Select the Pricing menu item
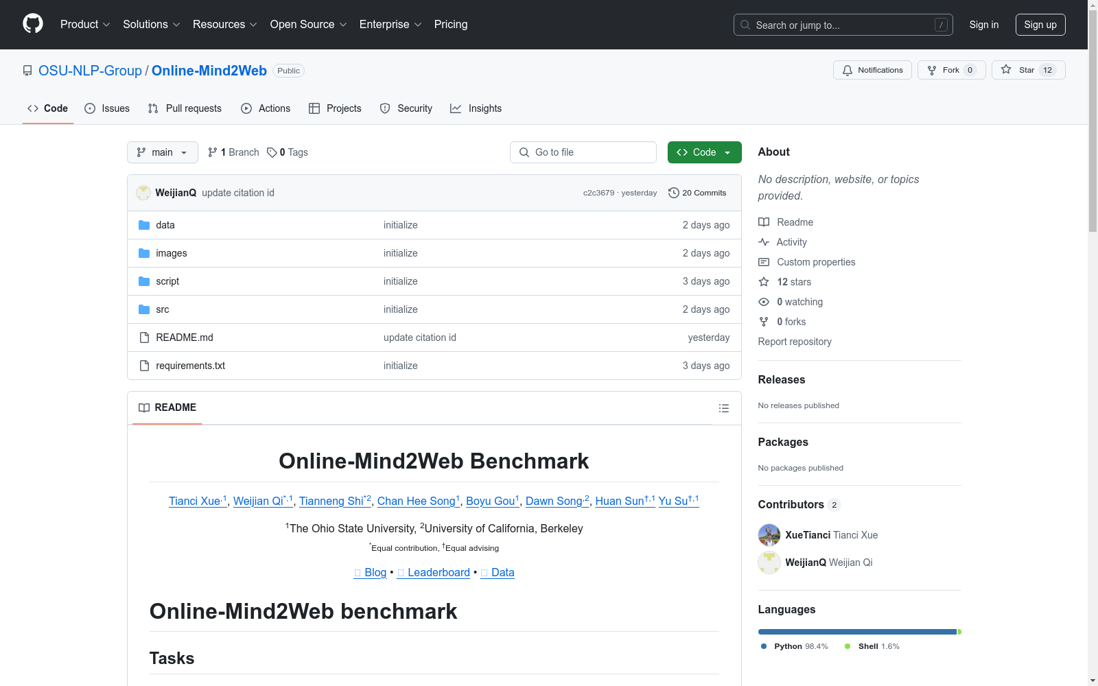Image resolution: width=1098 pixels, height=686 pixels. [450, 24]
